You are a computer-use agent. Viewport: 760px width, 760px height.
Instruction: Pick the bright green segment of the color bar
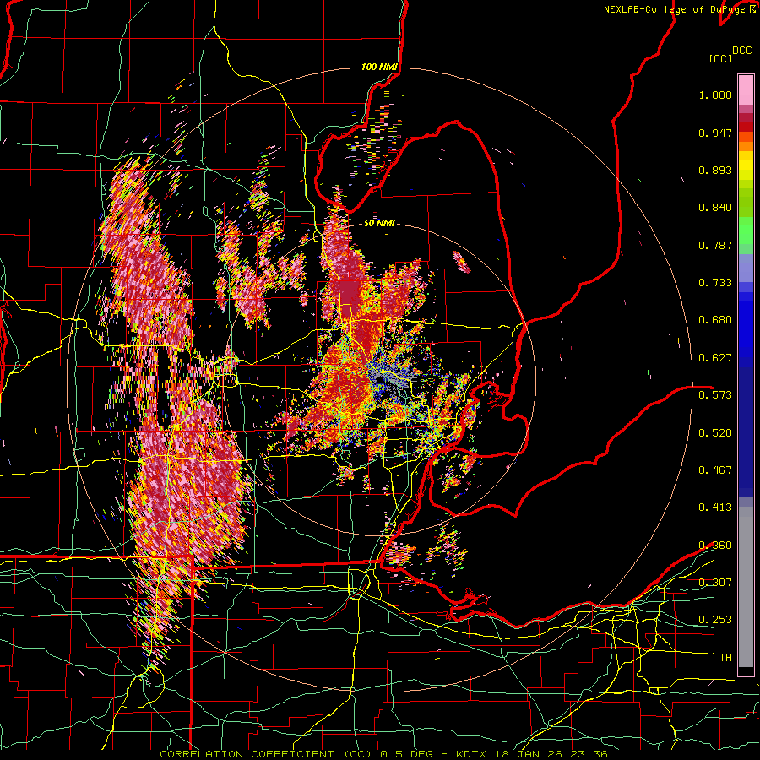coord(746,230)
